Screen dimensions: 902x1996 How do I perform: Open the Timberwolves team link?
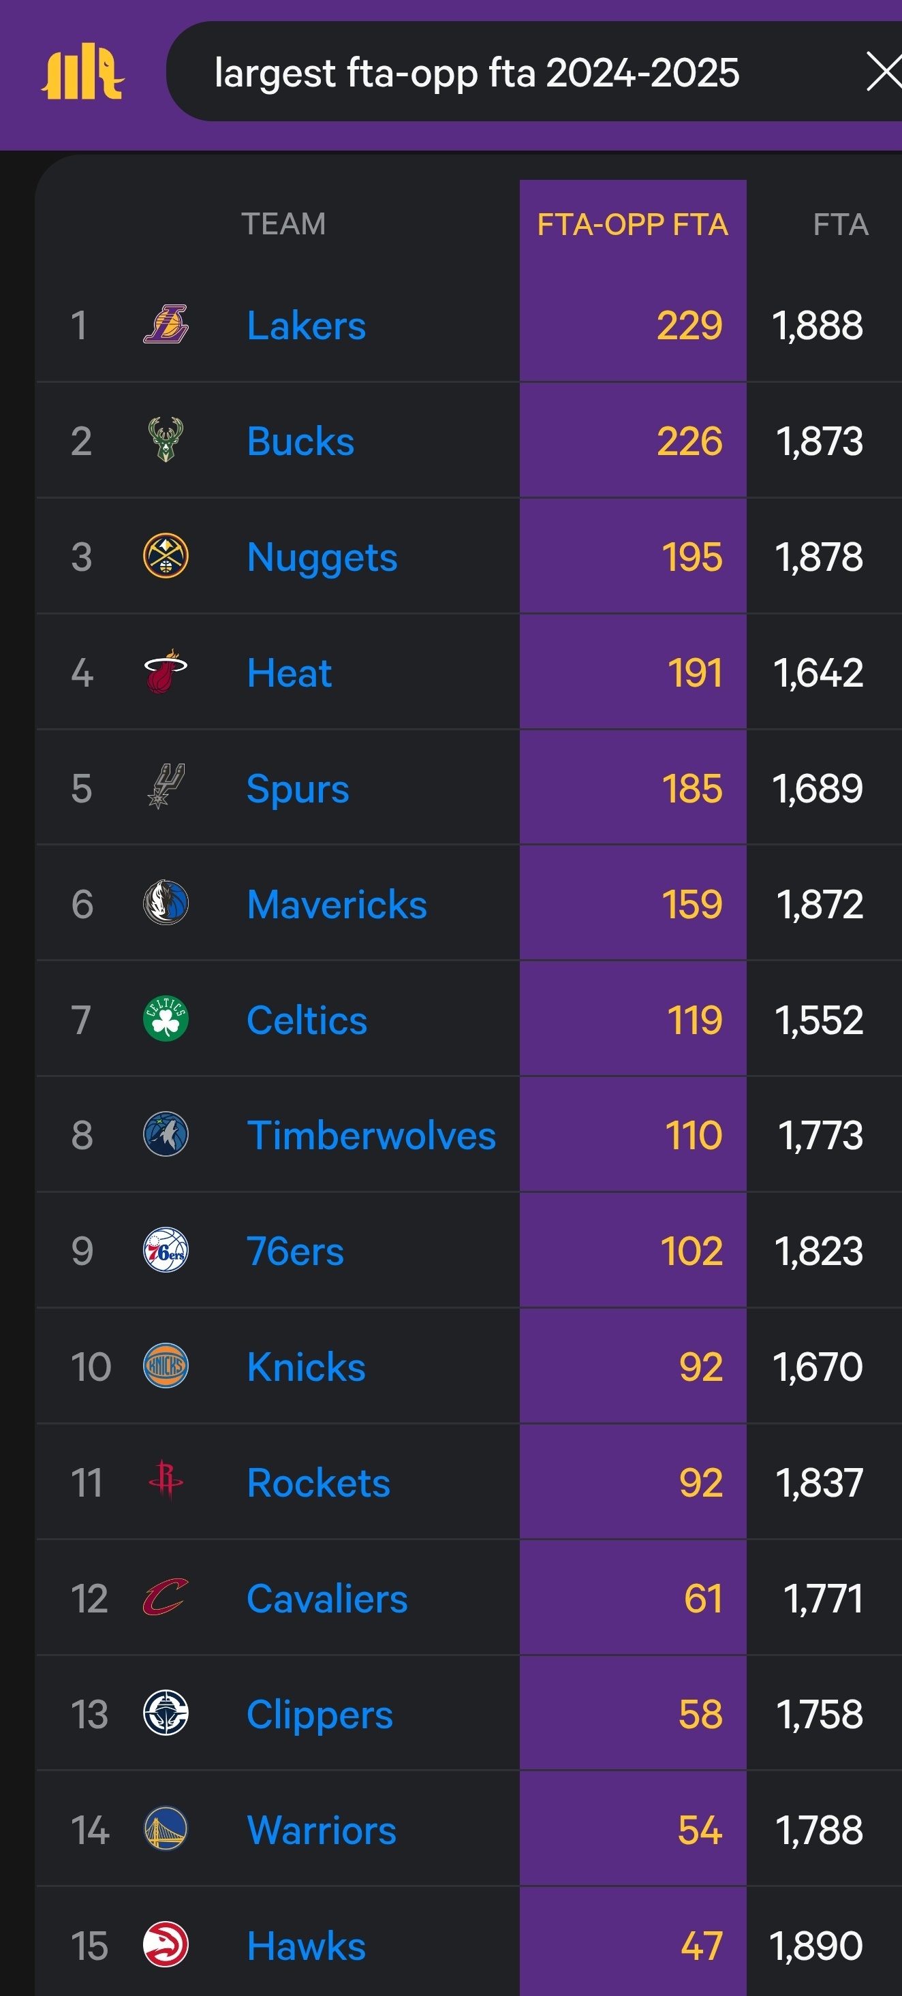click(371, 1135)
